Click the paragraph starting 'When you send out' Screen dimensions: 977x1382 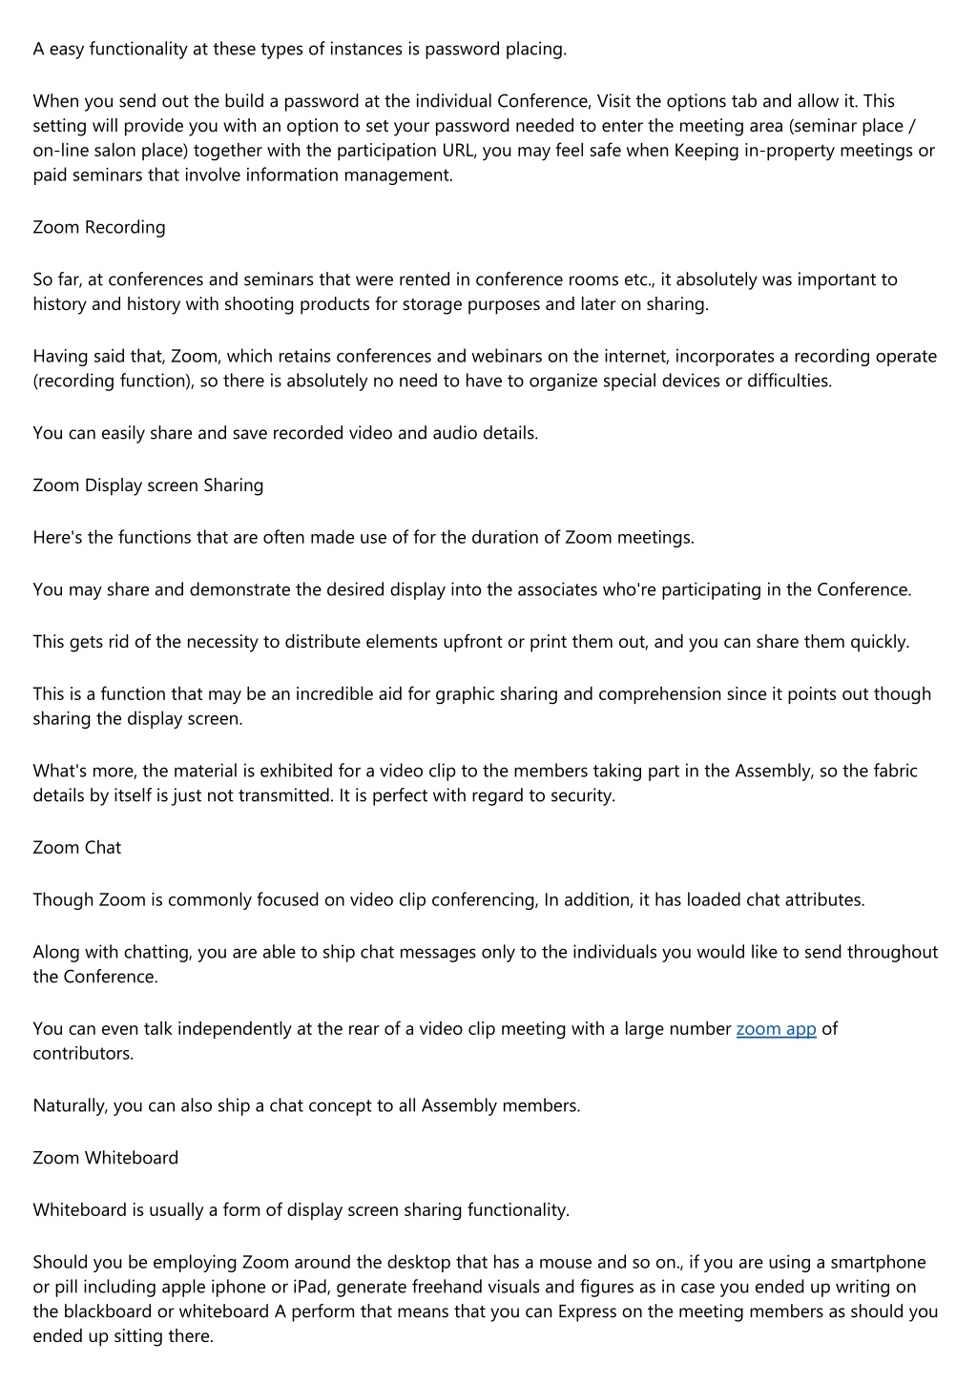click(x=484, y=137)
